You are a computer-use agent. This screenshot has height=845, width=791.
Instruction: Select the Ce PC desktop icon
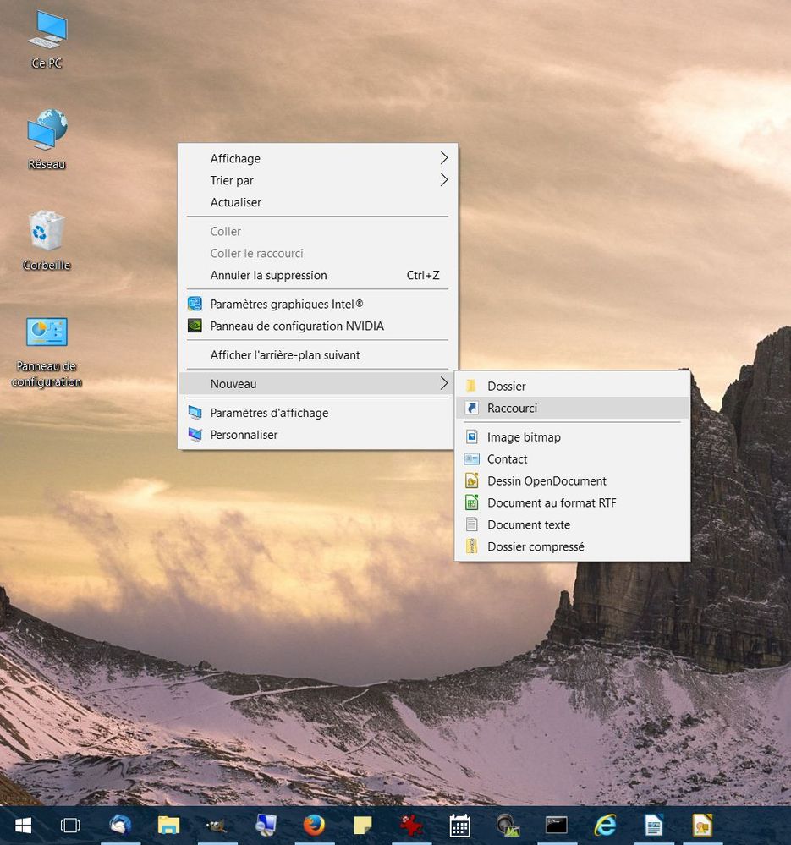pos(47,31)
